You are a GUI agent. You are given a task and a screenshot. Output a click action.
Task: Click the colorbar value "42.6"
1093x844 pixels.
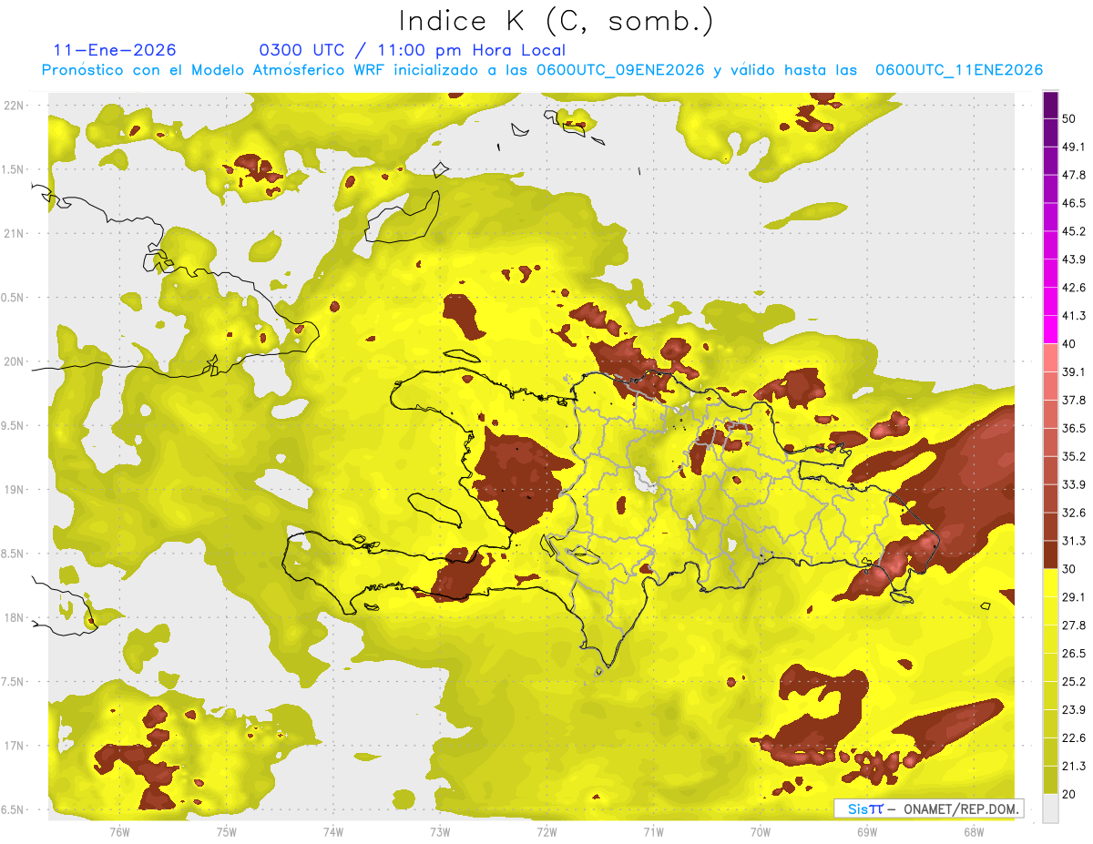(1073, 288)
